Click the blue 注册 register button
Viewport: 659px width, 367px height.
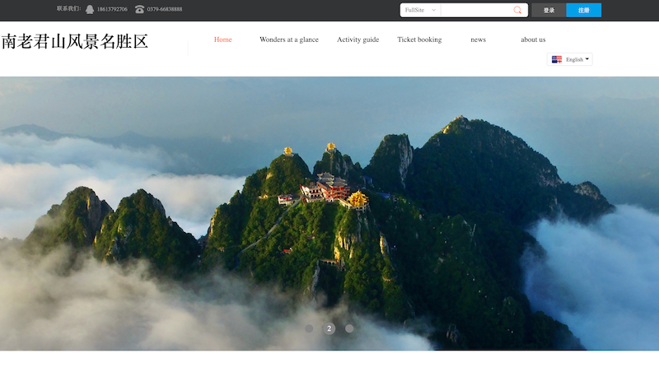pos(583,10)
